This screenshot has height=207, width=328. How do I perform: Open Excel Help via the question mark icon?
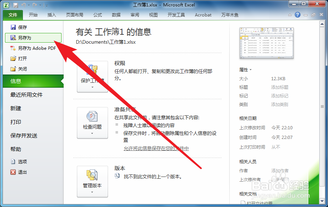point(298,15)
